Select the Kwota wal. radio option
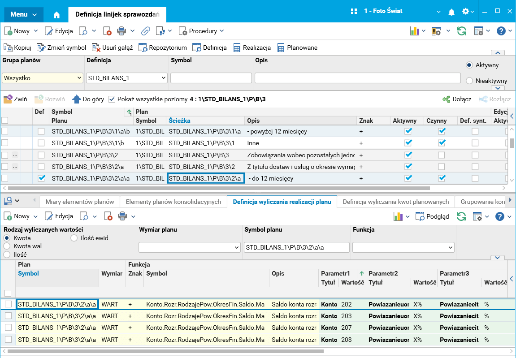Image resolution: width=516 pixels, height=358 pixels. 7,246
